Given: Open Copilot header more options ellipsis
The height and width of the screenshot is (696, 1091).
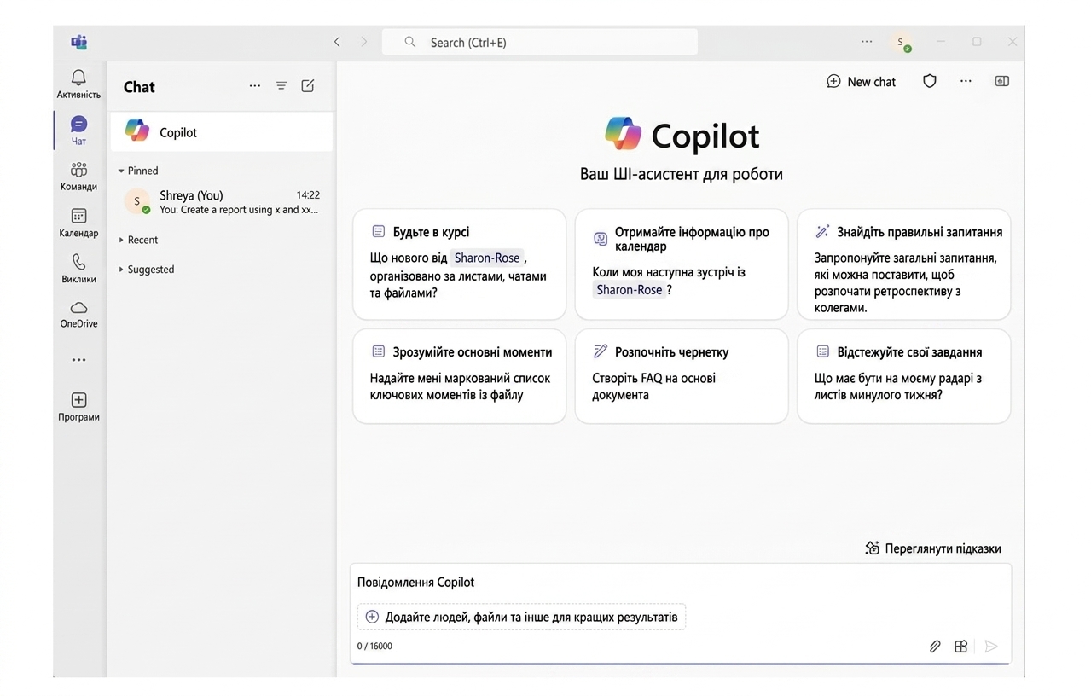Looking at the screenshot, I should click(966, 81).
